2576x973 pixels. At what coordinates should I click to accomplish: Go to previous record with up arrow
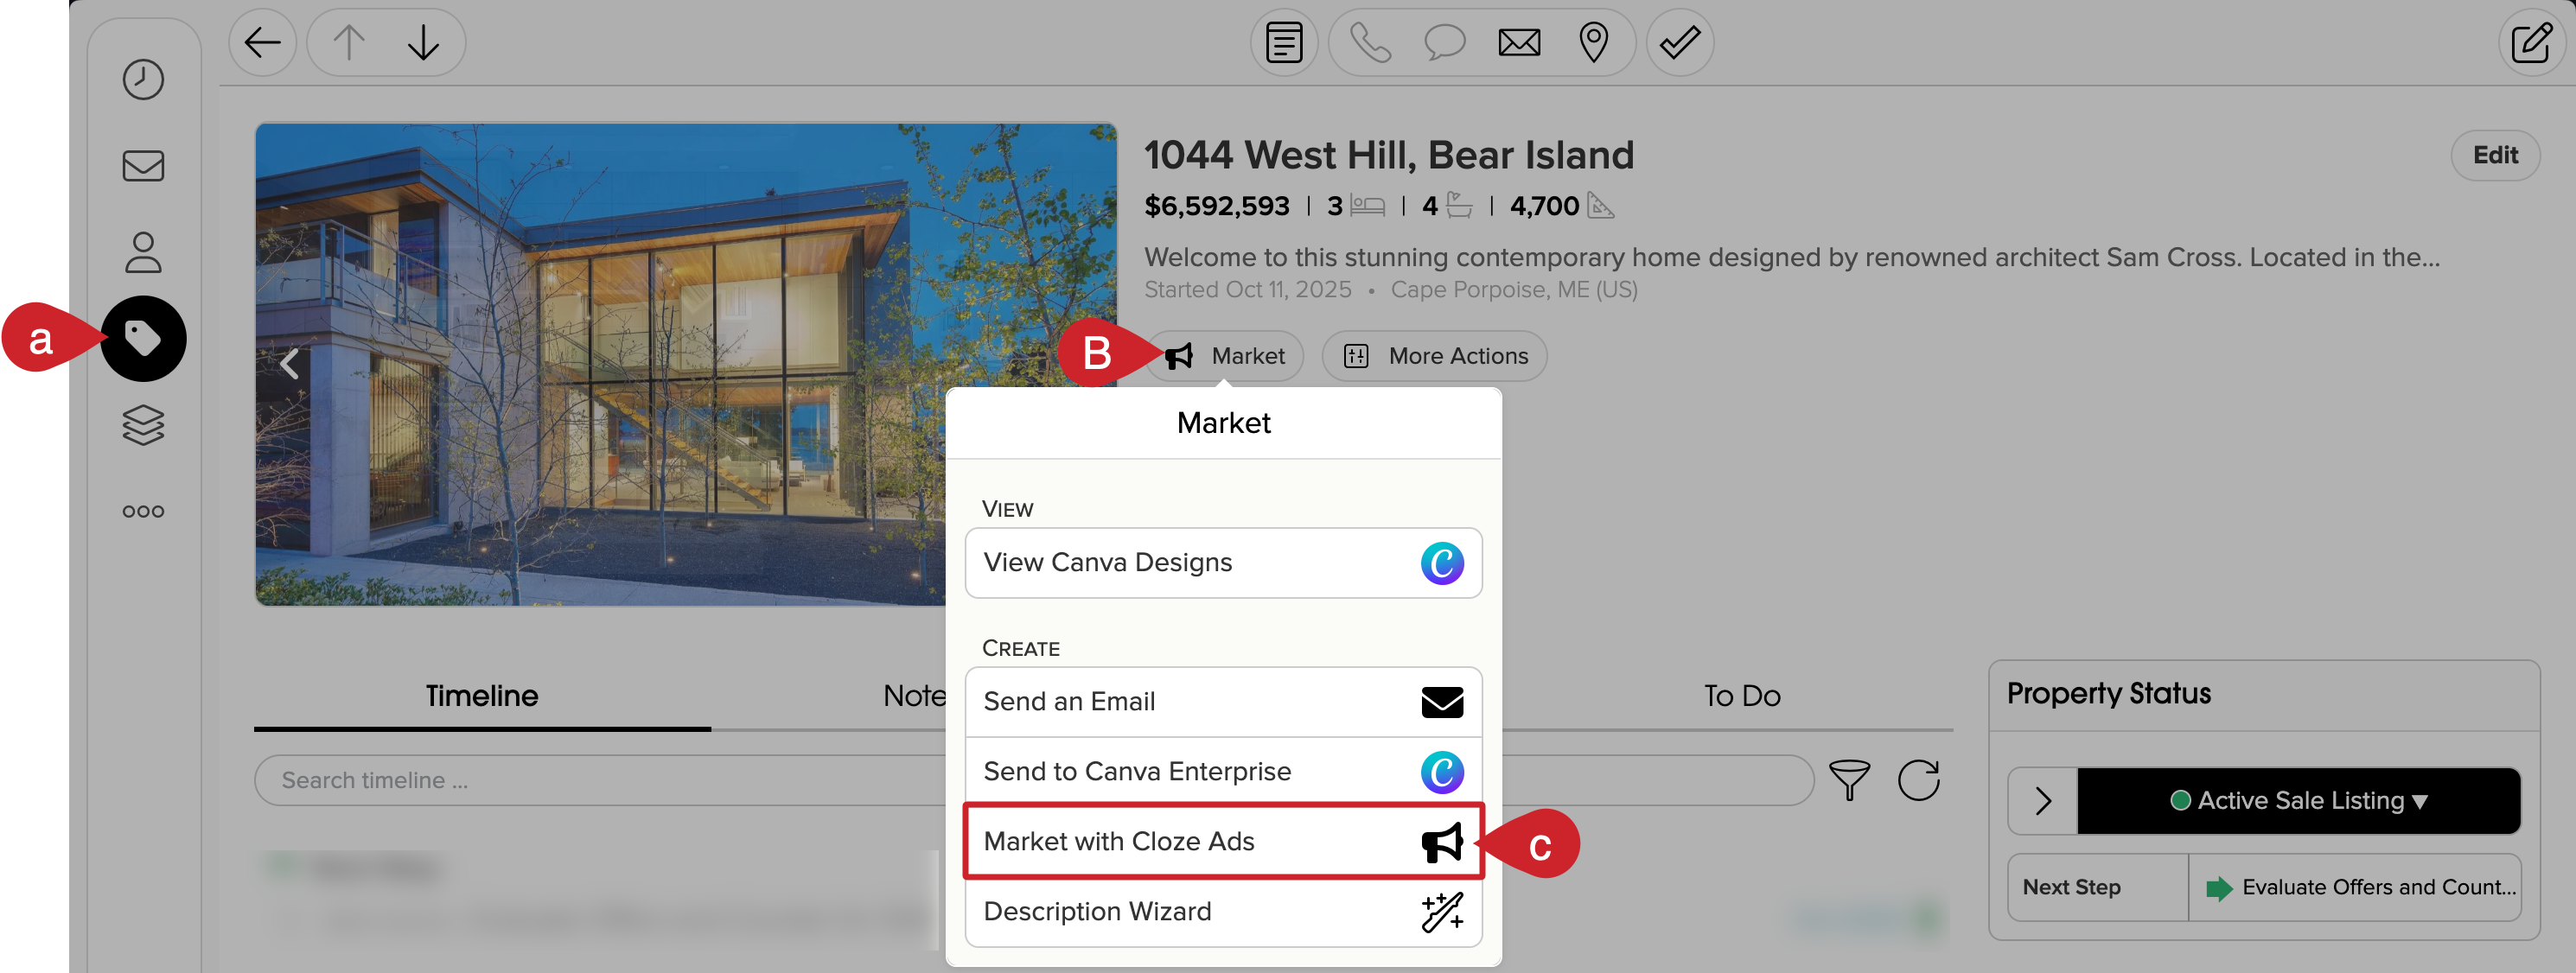point(349,43)
